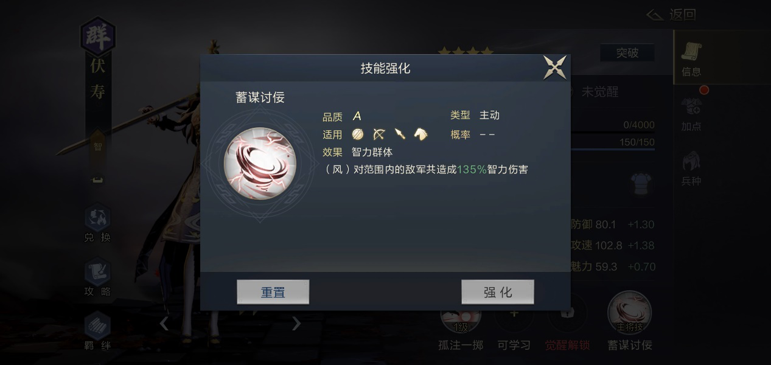Select the shield troop type icon
Viewport: 771px width, 365px height.
coord(358,134)
